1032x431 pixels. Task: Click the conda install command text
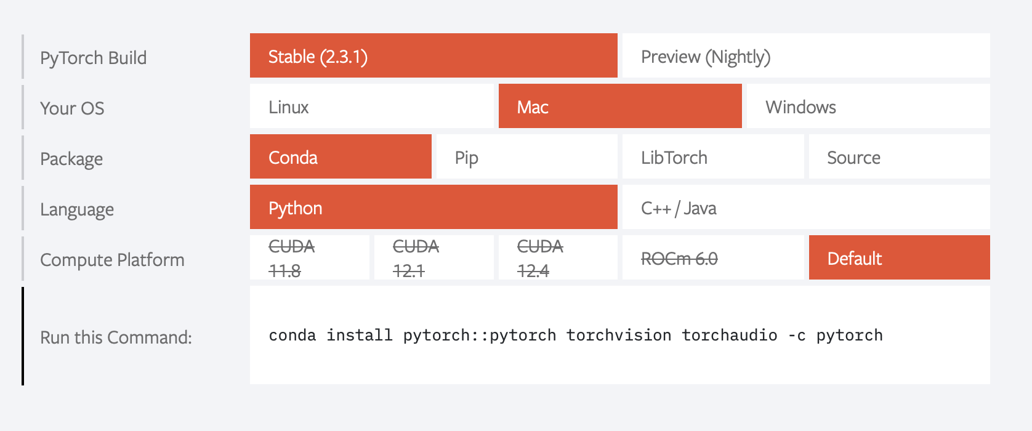tap(576, 335)
